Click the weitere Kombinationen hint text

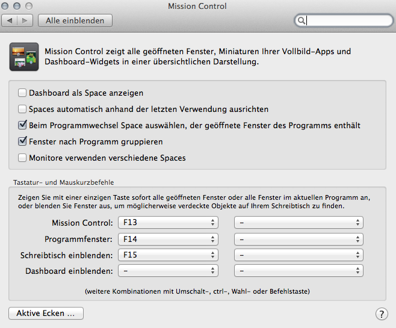pos(197,291)
